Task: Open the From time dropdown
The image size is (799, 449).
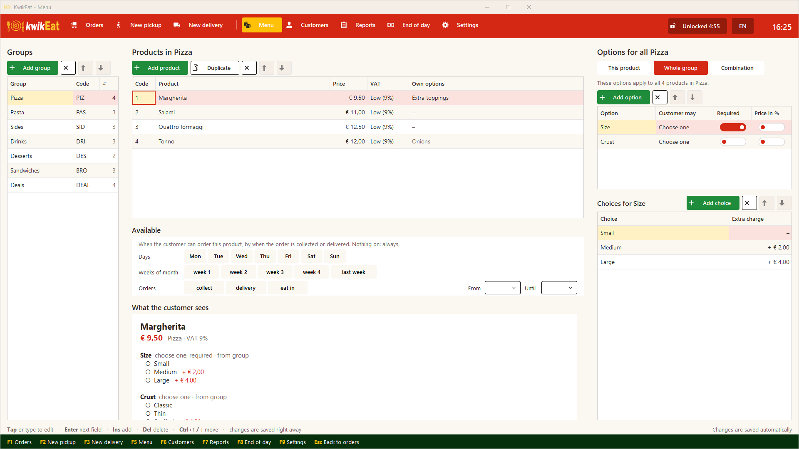Action: (502, 288)
